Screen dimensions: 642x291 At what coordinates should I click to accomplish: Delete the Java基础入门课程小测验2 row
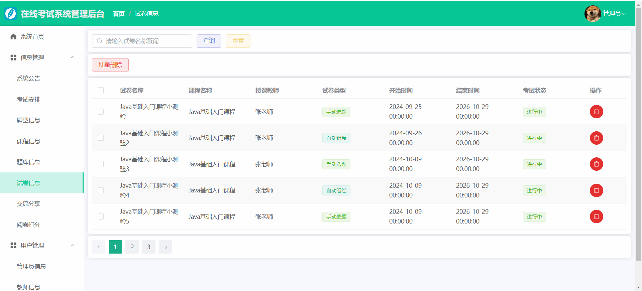tap(596, 138)
